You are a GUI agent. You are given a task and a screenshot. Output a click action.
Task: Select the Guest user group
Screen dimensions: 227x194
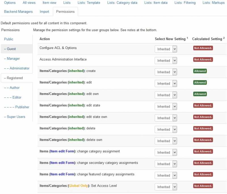tap(10, 49)
